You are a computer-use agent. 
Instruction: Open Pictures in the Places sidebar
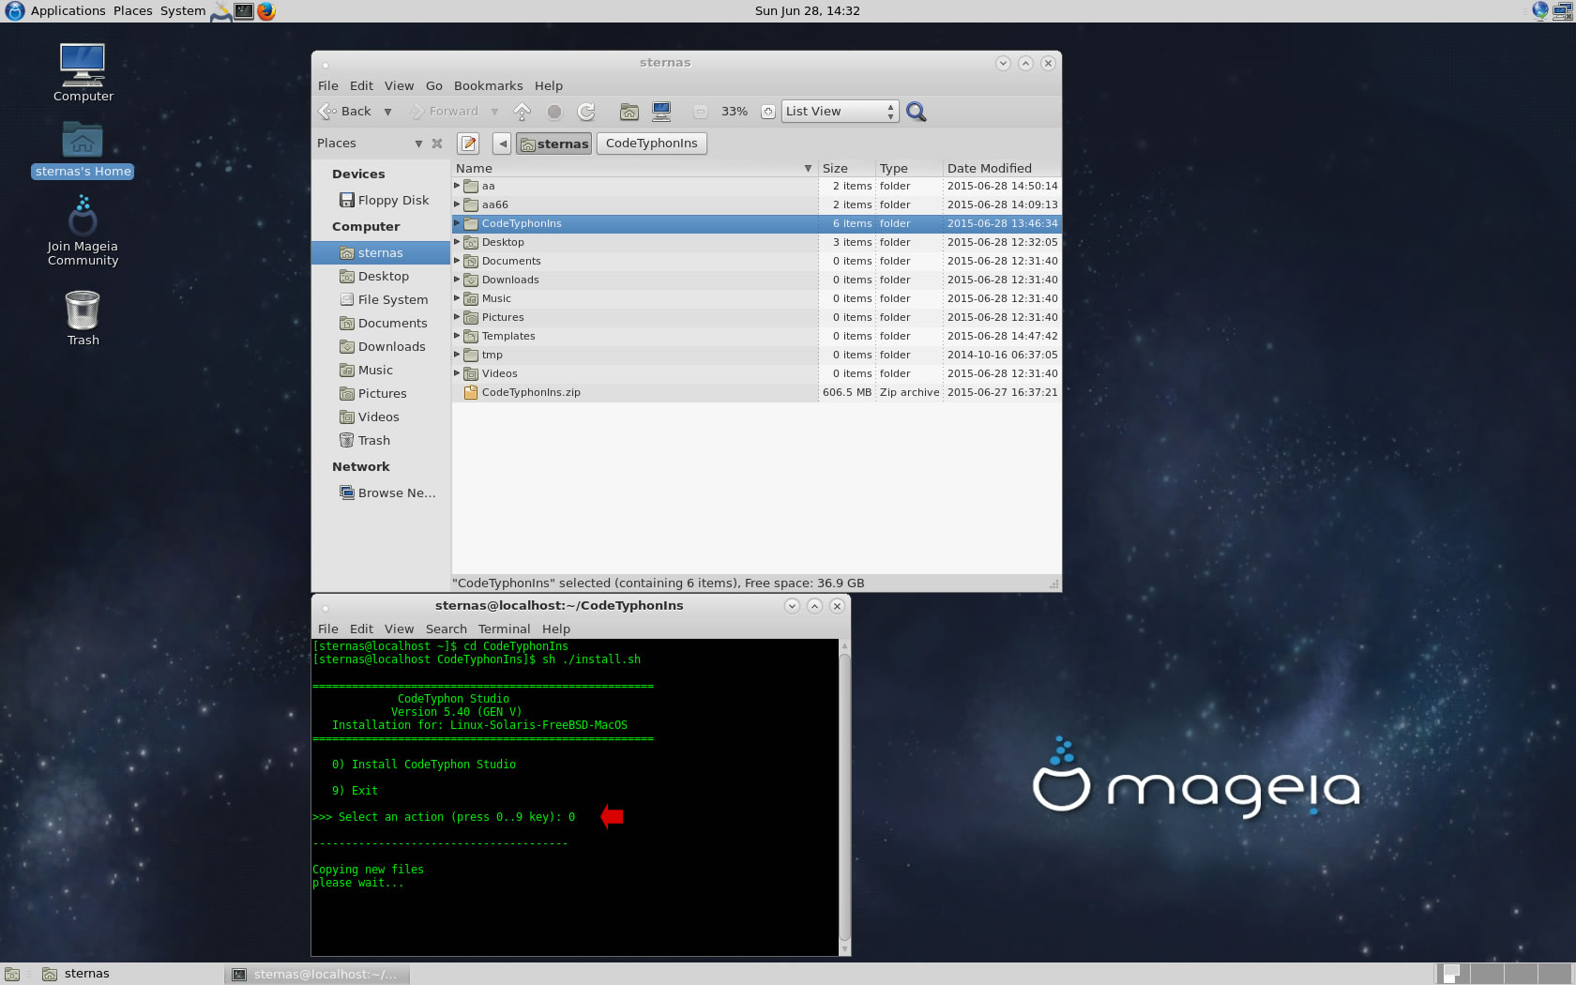383,393
